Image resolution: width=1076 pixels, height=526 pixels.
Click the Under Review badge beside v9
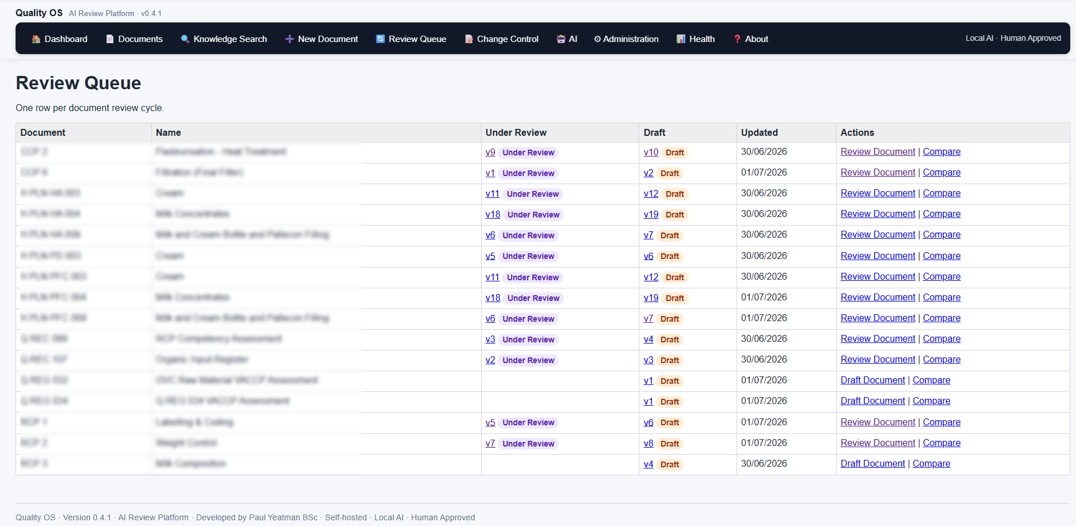click(528, 153)
